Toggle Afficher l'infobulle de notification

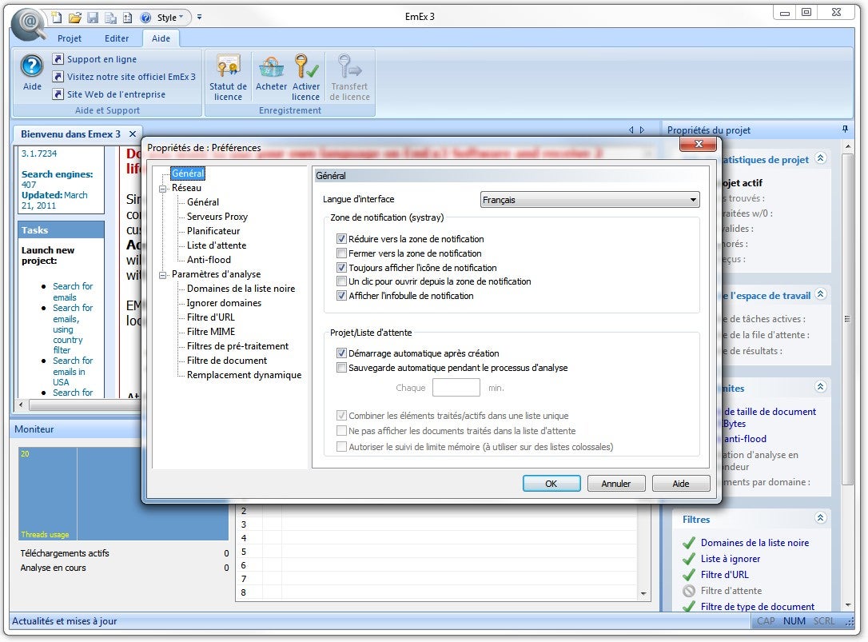(x=341, y=296)
